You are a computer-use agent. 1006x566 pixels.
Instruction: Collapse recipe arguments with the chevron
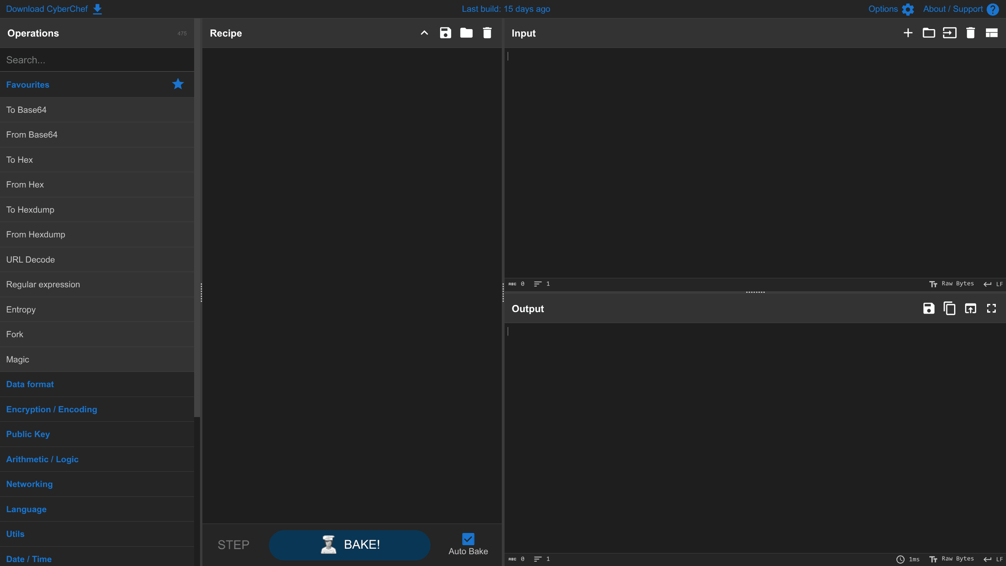click(424, 33)
